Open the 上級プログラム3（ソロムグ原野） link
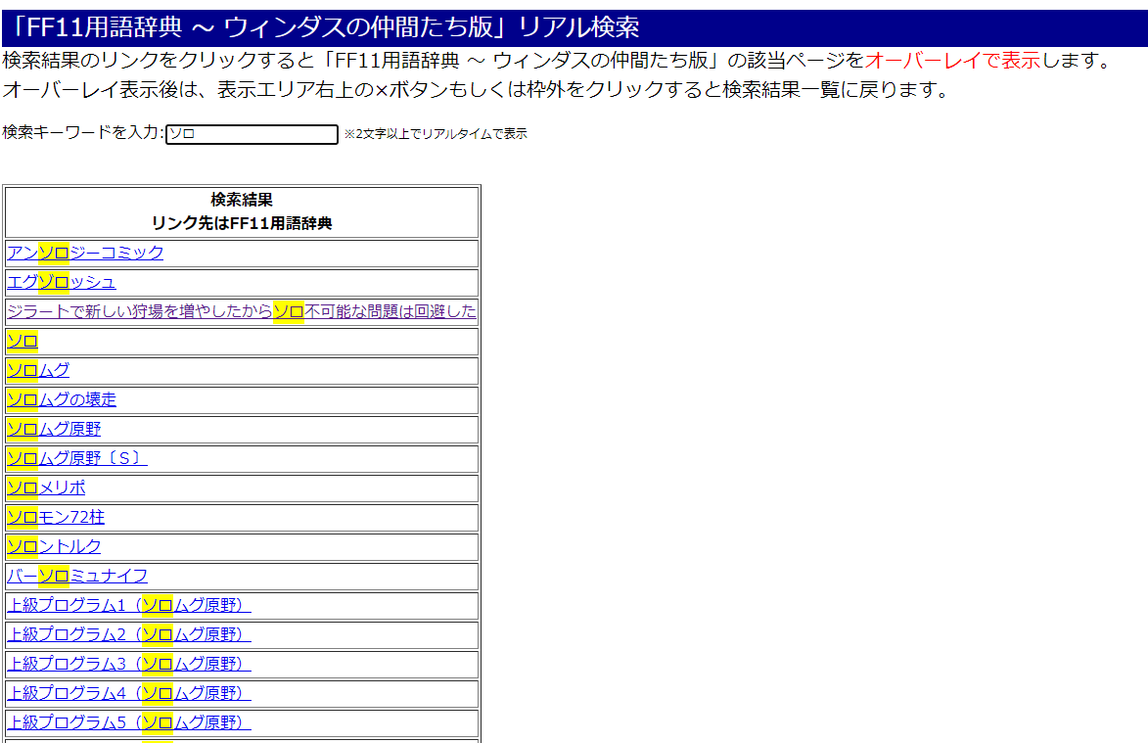 pos(129,663)
